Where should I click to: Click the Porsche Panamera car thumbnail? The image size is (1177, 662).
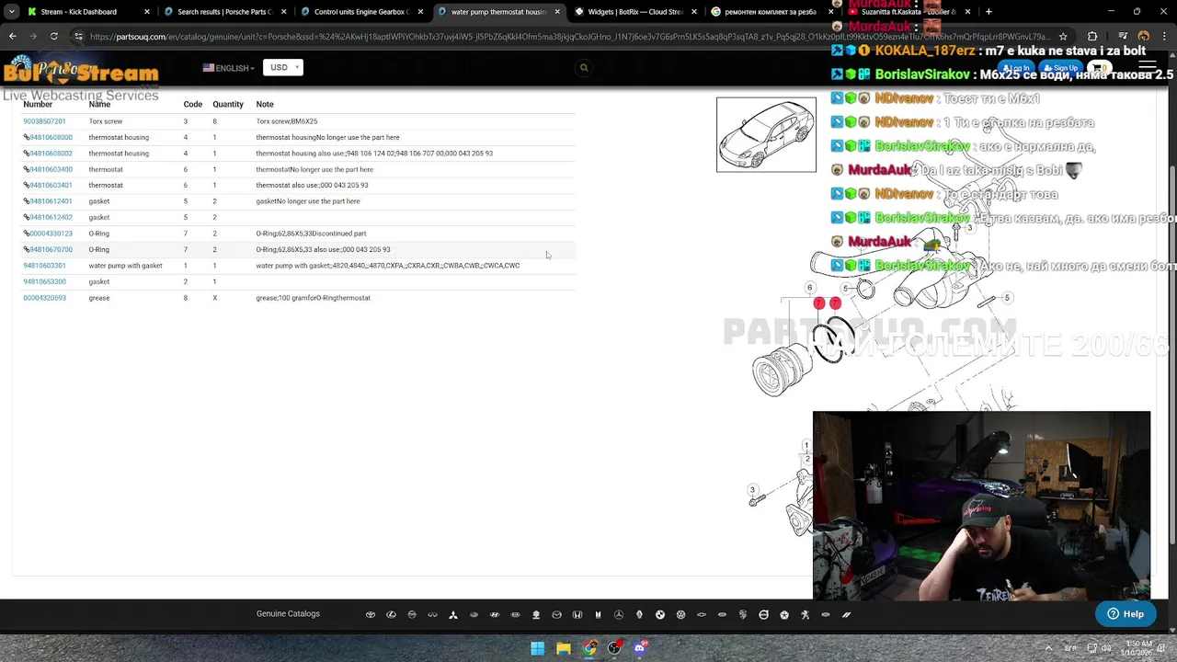coord(766,134)
